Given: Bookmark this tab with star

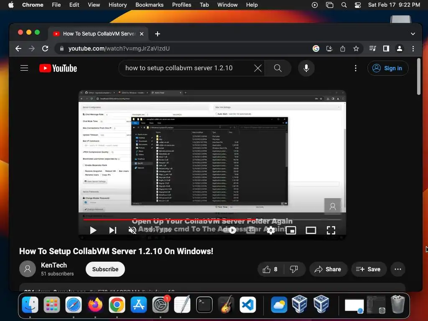Looking at the screenshot, I should click(x=356, y=48).
